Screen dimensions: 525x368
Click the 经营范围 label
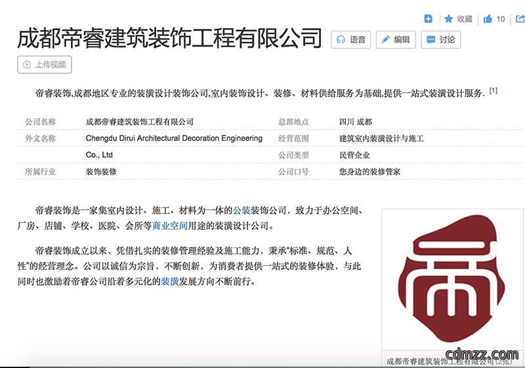pyautogui.click(x=293, y=138)
